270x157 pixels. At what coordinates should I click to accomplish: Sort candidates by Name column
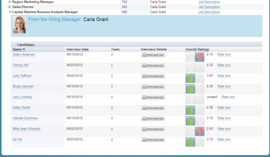(17, 49)
